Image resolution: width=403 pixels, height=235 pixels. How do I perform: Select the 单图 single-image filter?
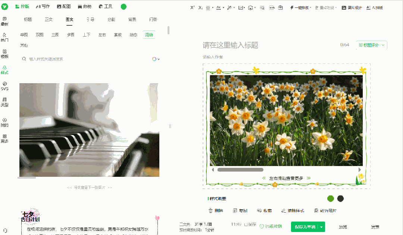click(x=24, y=35)
